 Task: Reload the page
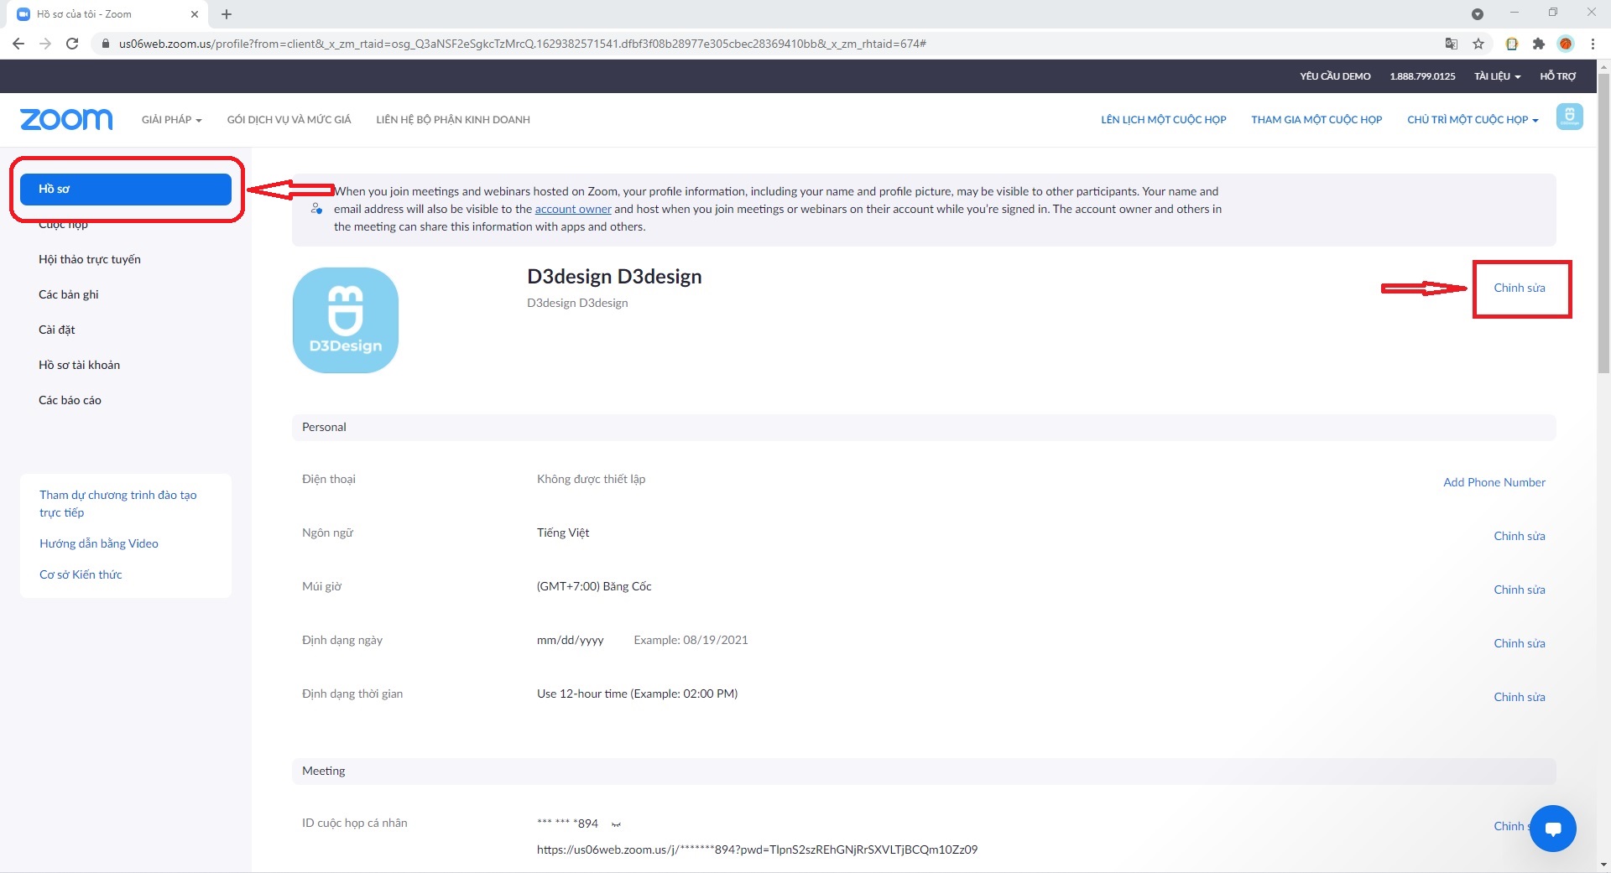[x=72, y=44]
